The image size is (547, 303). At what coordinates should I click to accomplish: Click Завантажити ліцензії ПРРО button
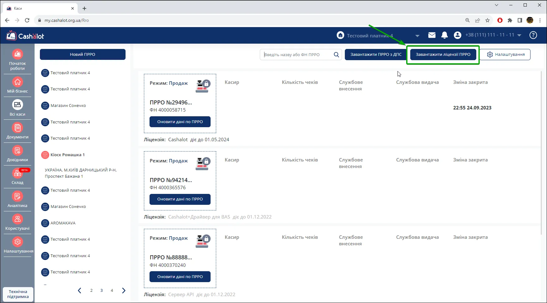click(443, 54)
